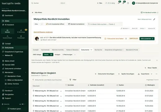This screenshot has height=112, width=161.
Task: Click Dokumente und Werte durchsuchen field
Action: (x=49, y=80)
